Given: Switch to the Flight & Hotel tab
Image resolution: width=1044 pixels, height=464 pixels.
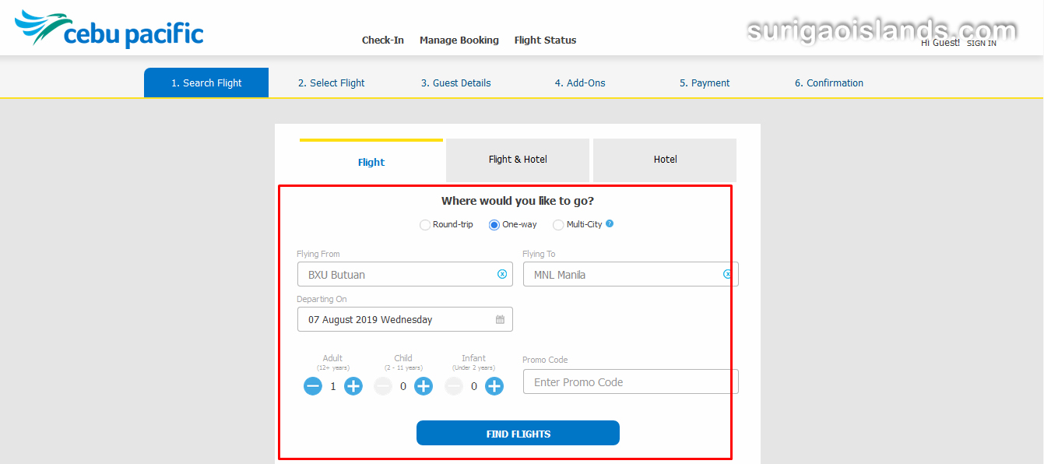Looking at the screenshot, I should coord(518,160).
